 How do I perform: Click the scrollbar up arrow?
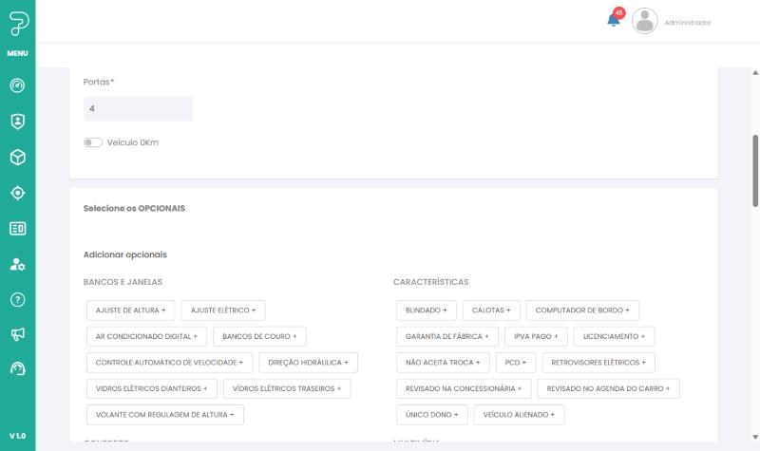[755, 73]
